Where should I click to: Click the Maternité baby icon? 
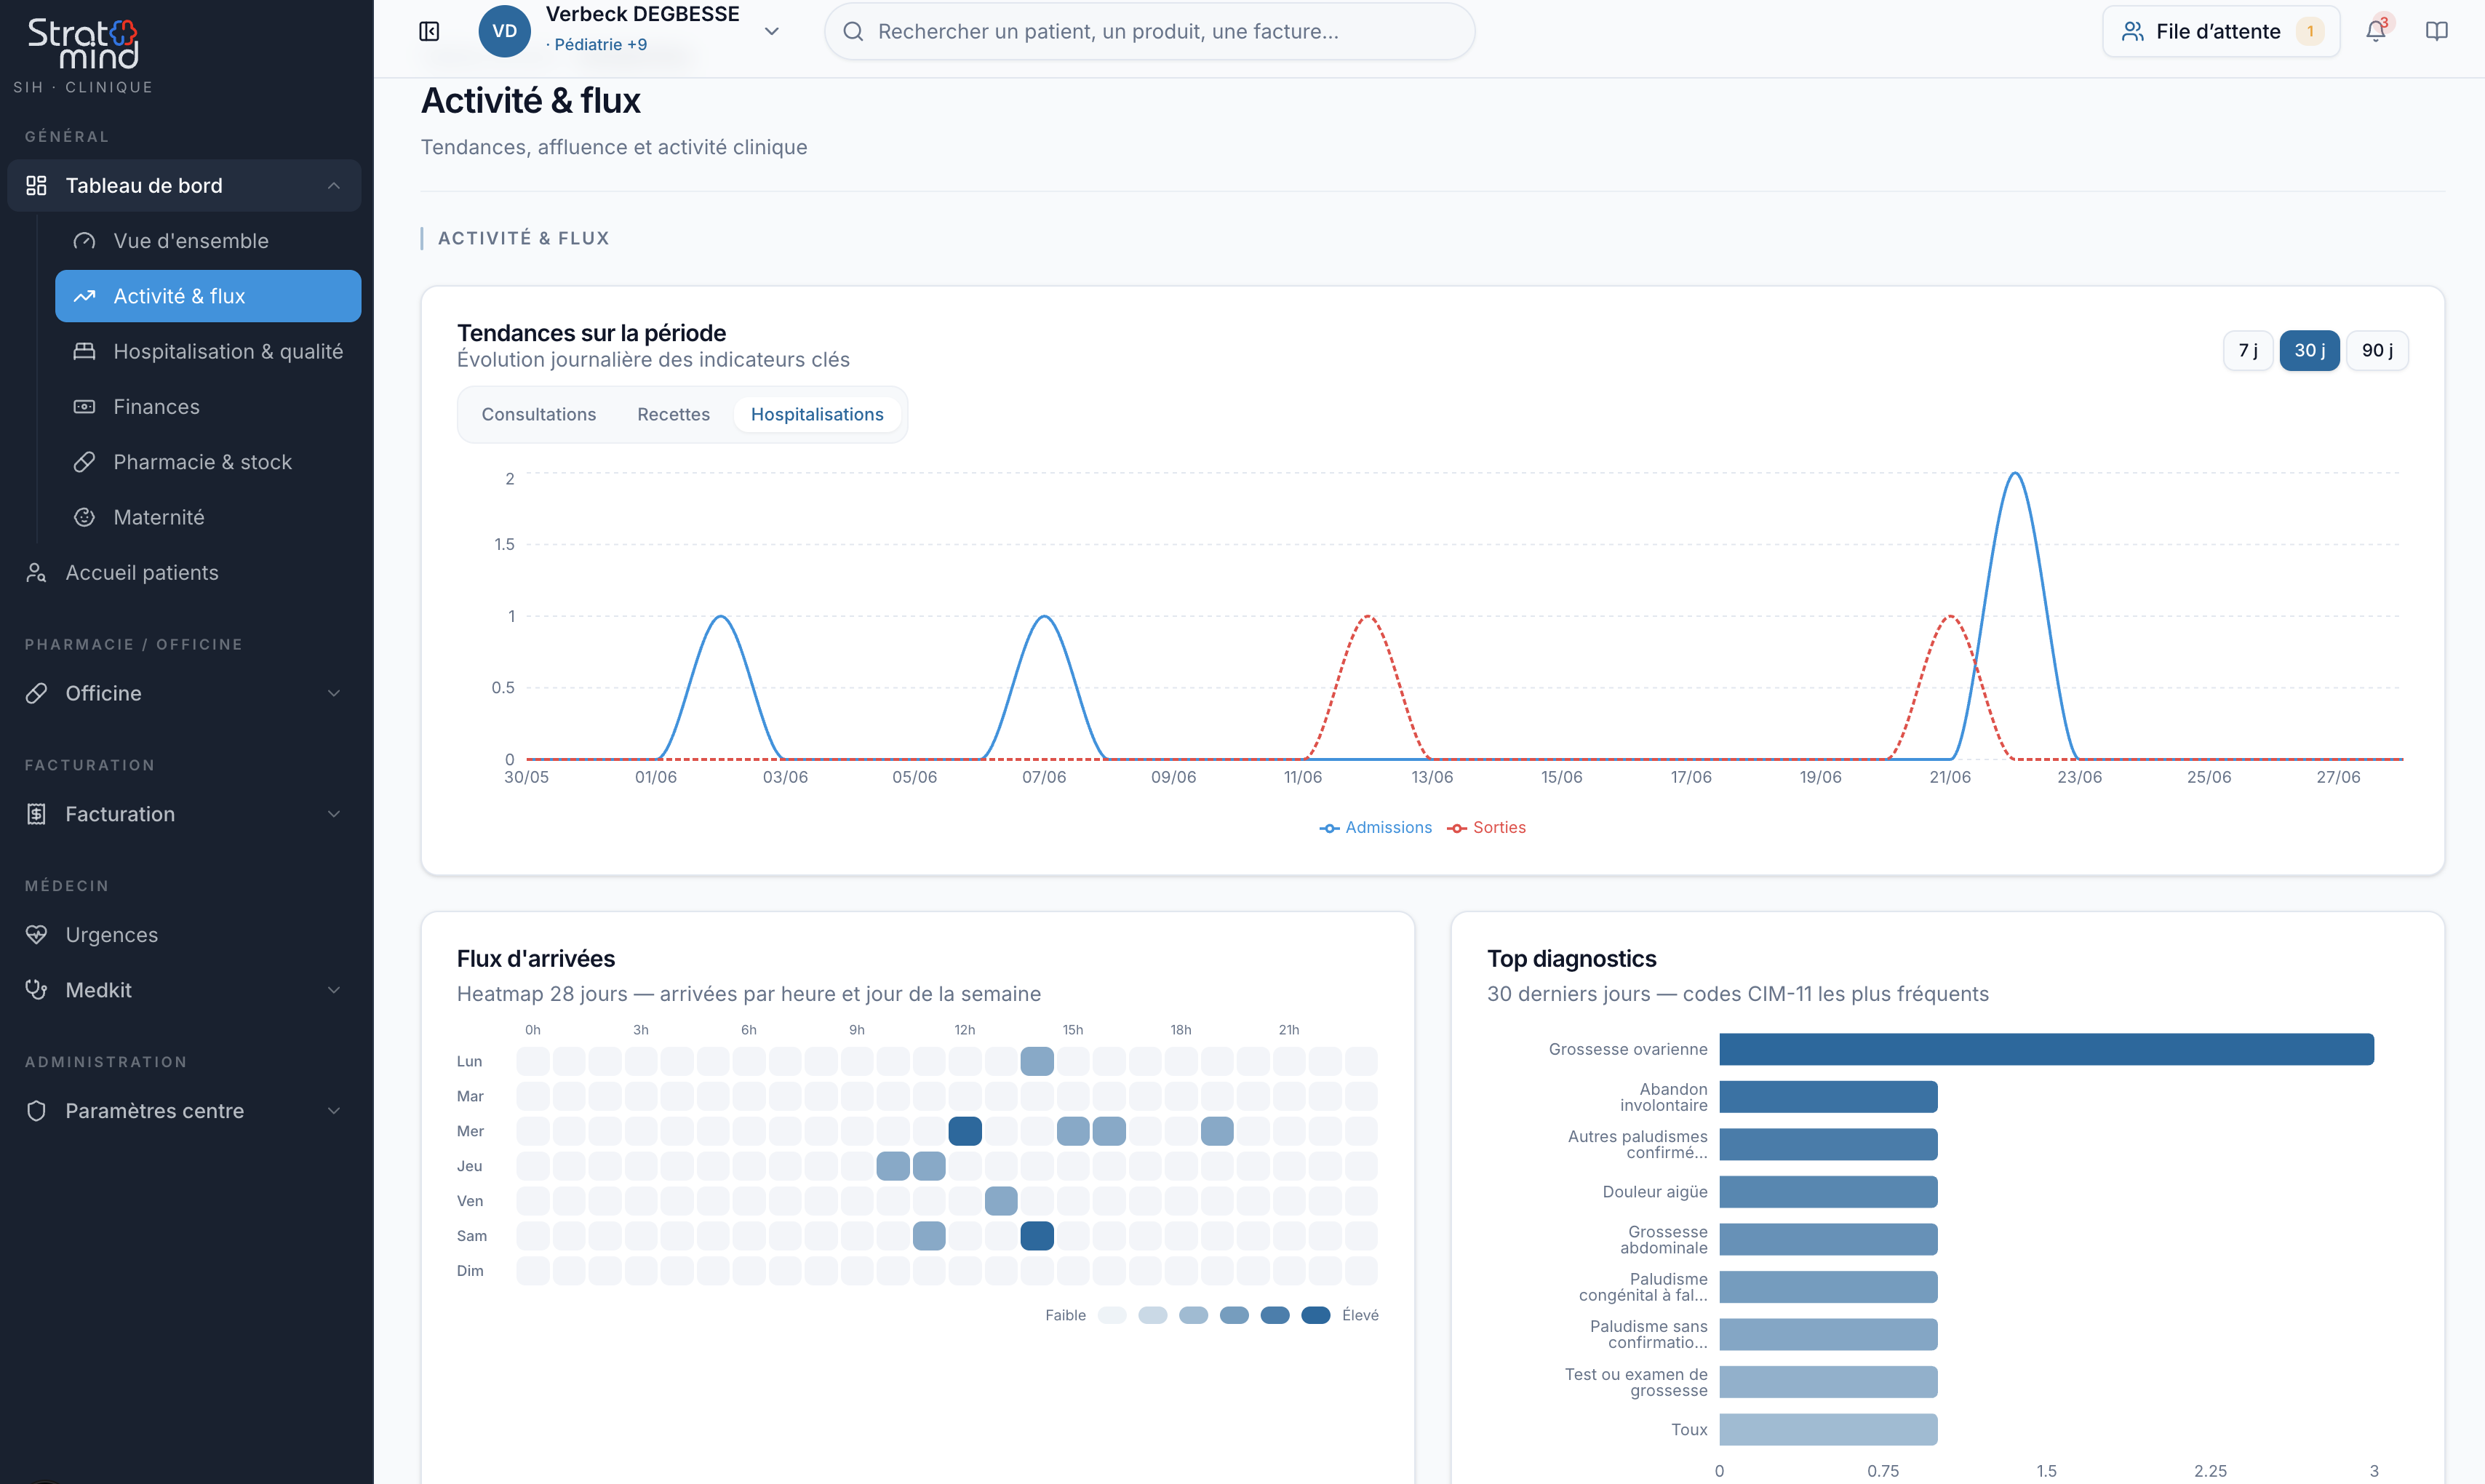click(85, 517)
